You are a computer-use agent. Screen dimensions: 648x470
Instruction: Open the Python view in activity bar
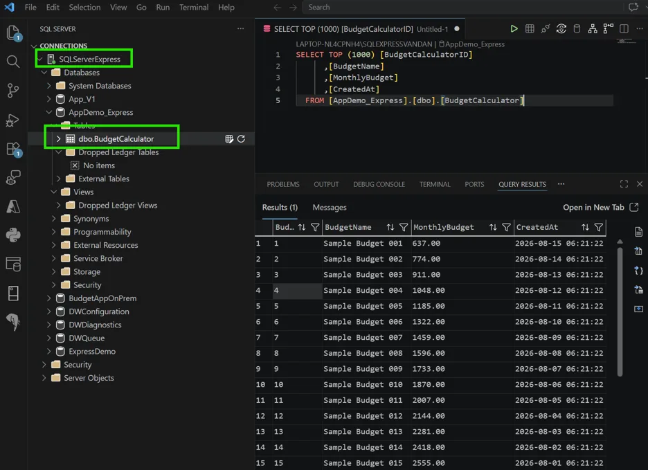coord(13,235)
